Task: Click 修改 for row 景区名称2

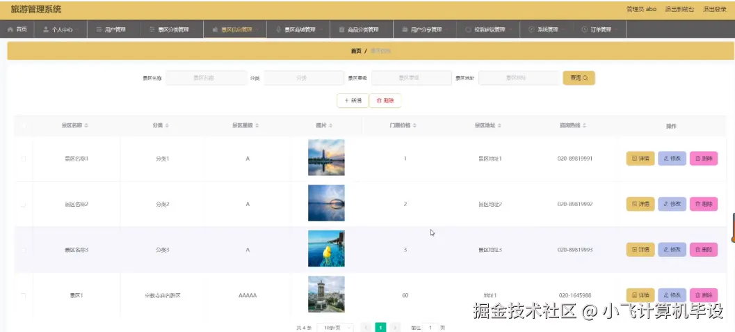Action: (x=672, y=204)
